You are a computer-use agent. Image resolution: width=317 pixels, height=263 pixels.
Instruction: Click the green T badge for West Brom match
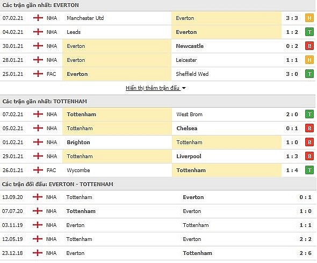tap(309, 115)
